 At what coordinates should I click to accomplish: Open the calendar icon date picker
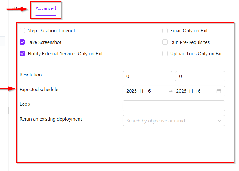(219, 91)
